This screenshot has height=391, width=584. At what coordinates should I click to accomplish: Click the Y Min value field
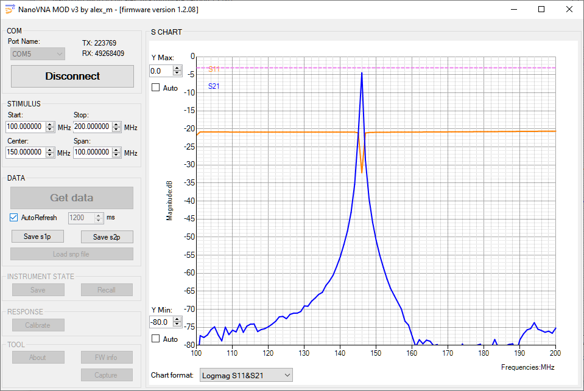pyautogui.click(x=161, y=322)
